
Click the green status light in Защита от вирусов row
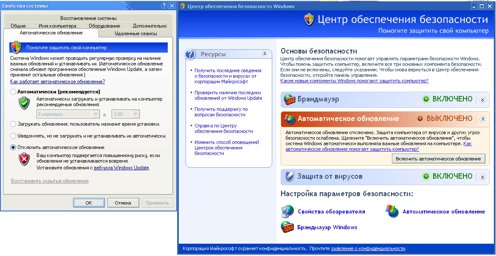(x=426, y=176)
